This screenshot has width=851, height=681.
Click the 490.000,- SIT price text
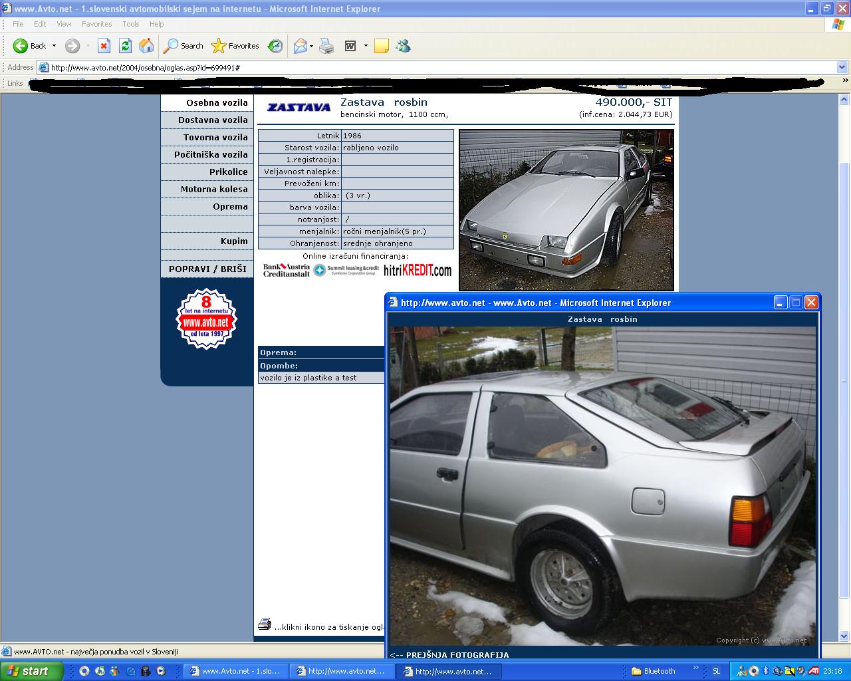[x=634, y=102]
